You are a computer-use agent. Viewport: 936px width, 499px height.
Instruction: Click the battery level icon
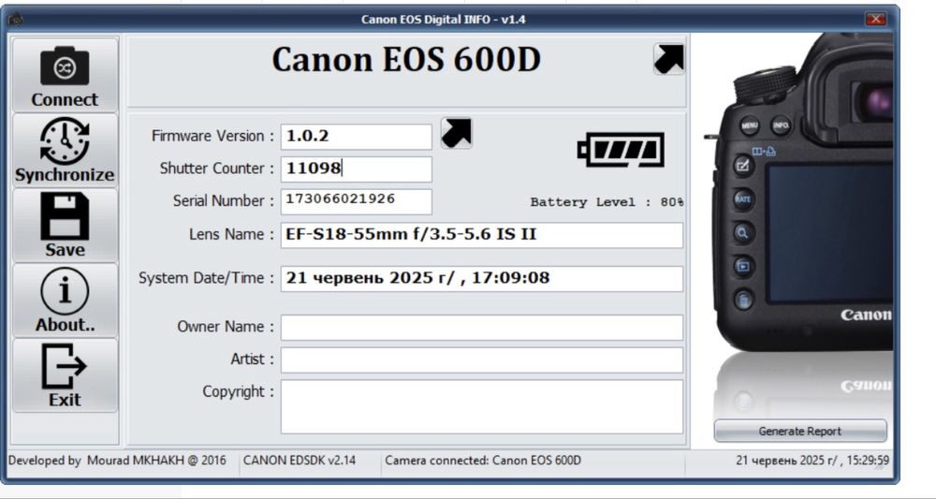621,150
